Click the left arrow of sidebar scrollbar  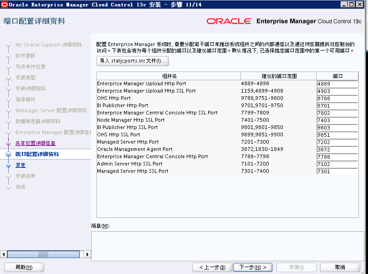[x=3, y=254]
